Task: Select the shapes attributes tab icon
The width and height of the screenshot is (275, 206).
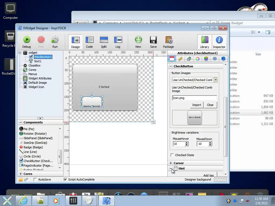Action: (x=189, y=59)
